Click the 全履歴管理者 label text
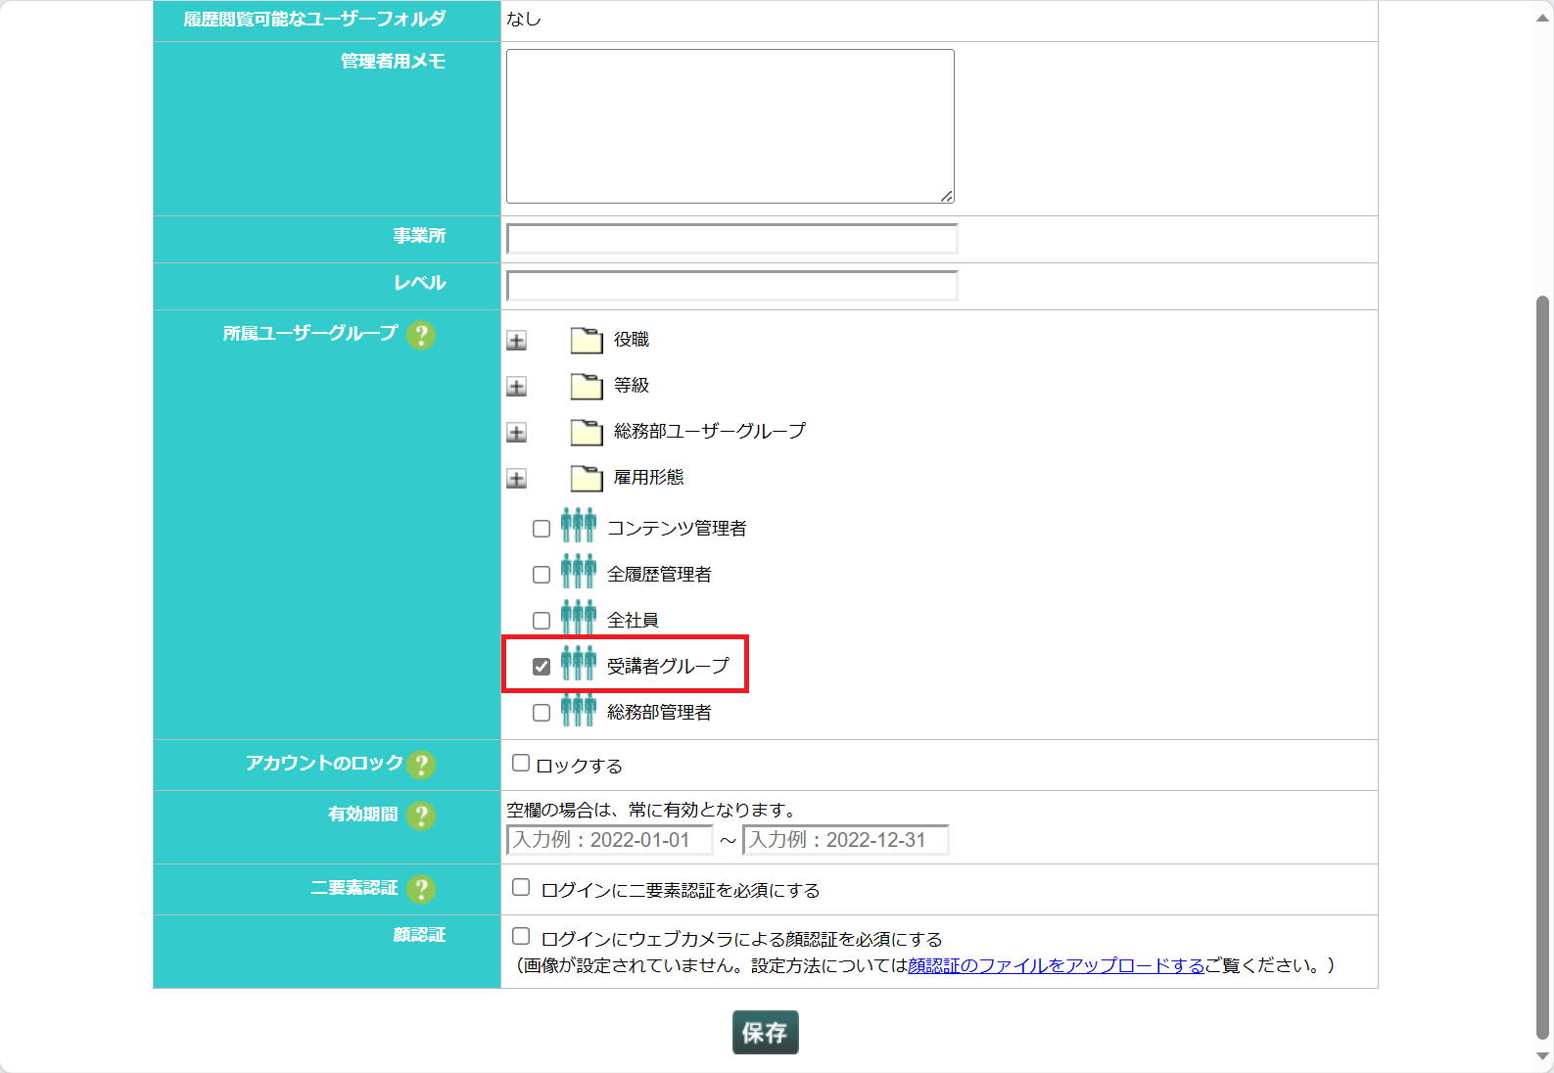The width and height of the screenshot is (1554, 1073). (659, 575)
